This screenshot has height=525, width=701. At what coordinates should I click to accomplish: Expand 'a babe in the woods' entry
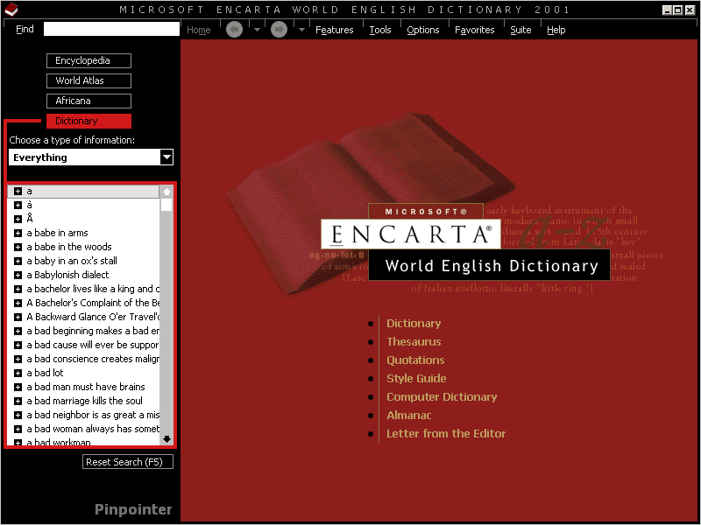coord(18,247)
